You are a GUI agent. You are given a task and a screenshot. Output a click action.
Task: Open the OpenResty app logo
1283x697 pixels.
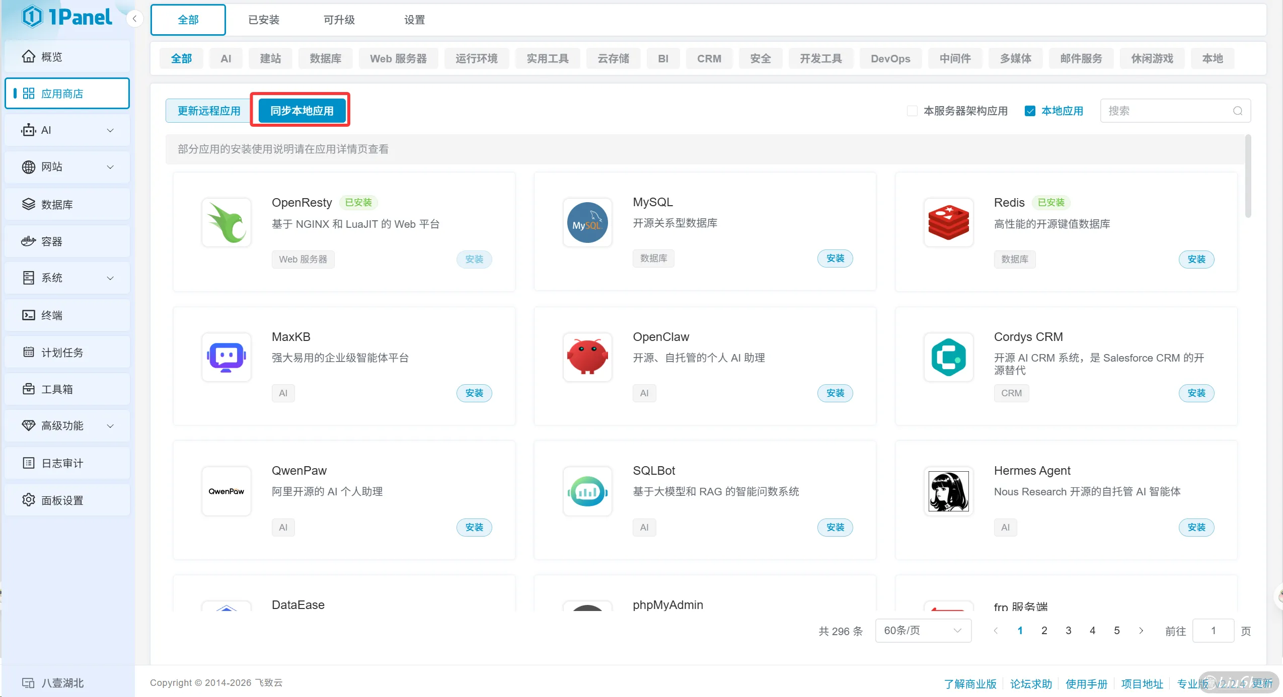pyautogui.click(x=227, y=222)
